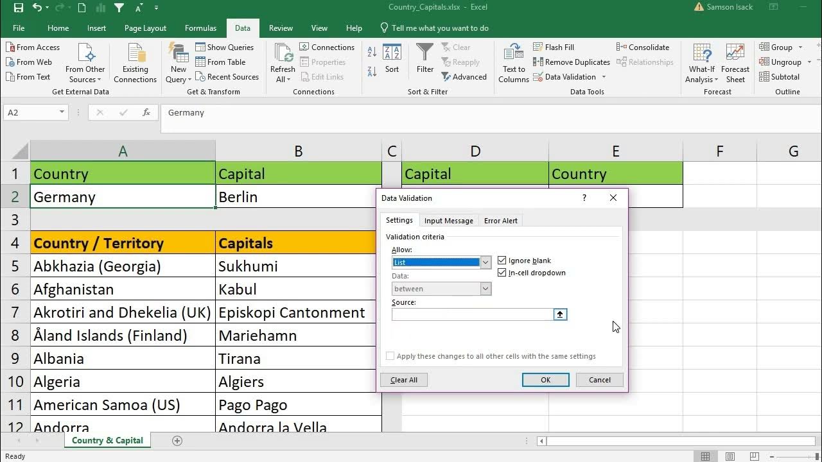Click the Undo arrow icon
The image size is (822, 462).
point(37,8)
